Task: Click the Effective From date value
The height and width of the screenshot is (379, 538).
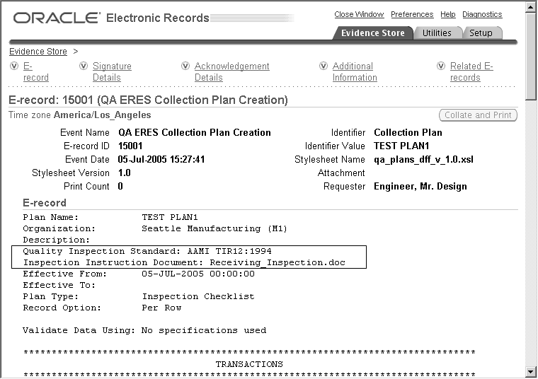Action: pyautogui.click(x=198, y=274)
